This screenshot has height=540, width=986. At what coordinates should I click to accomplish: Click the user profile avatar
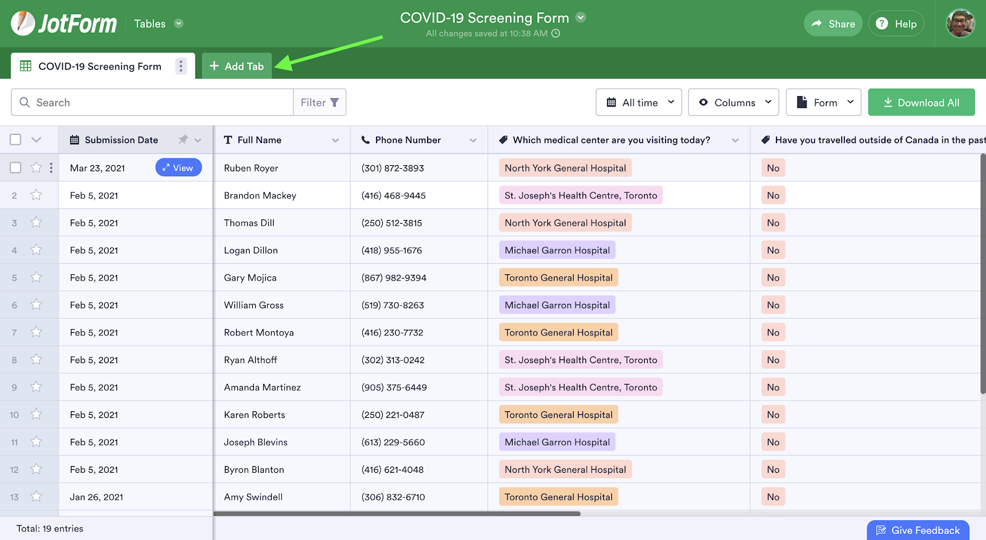point(960,23)
